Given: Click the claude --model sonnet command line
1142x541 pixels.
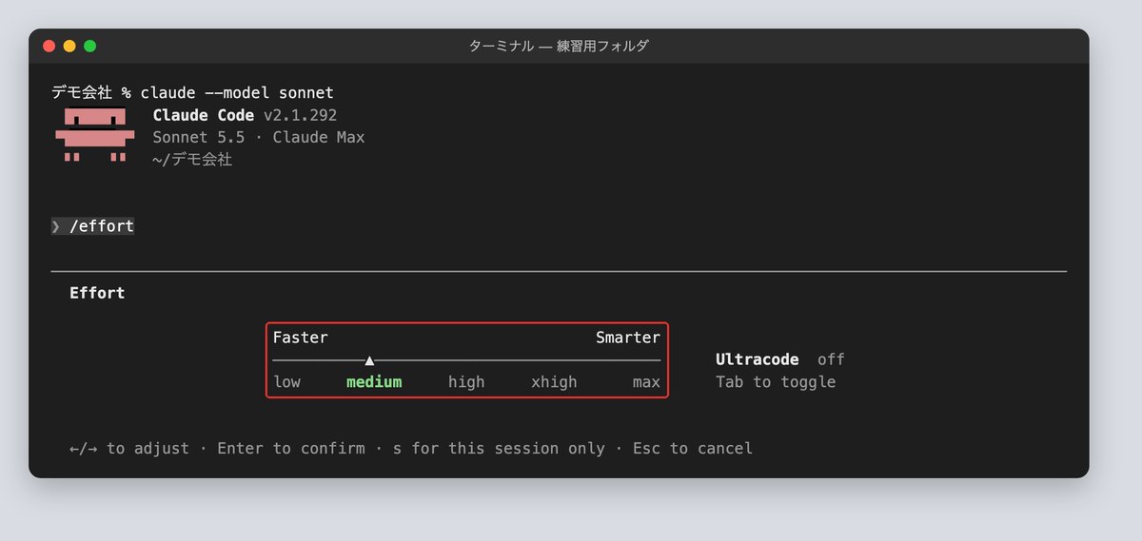Looking at the screenshot, I should click(192, 93).
